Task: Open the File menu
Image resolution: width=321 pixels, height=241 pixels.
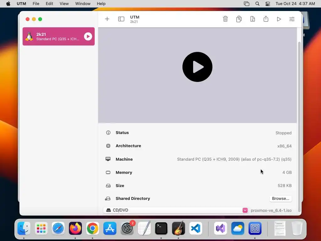Action: [36, 4]
